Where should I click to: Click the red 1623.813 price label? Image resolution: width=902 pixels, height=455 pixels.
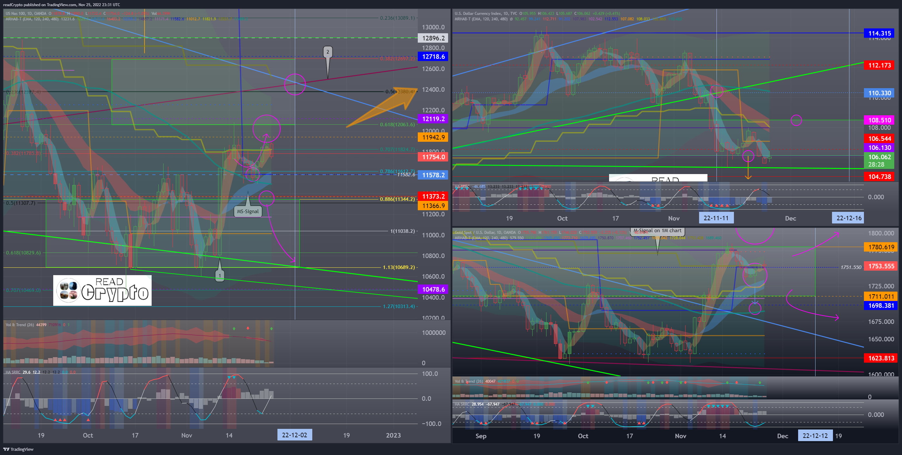click(881, 358)
